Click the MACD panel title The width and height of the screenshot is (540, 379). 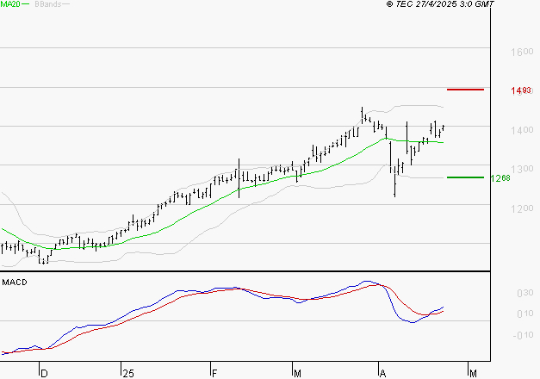coord(15,283)
